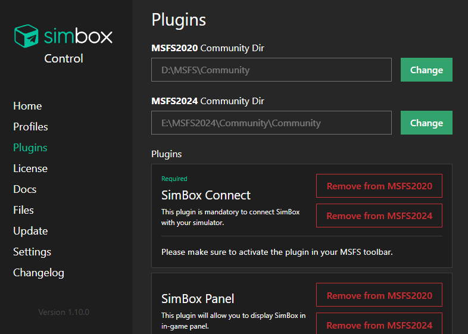Open the Profiles section
The image size is (468, 334).
[x=30, y=127]
